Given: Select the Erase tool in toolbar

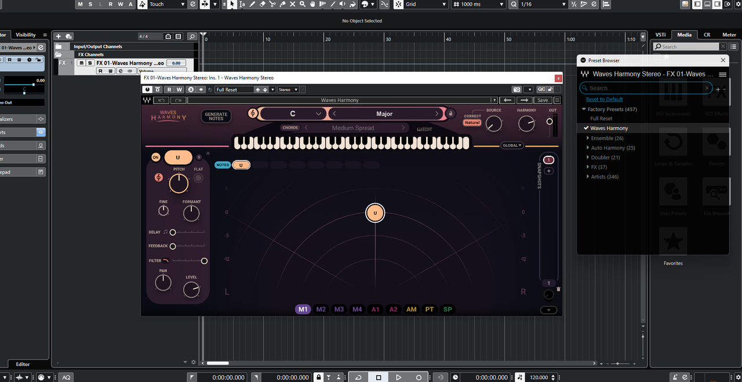Looking at the screenshot, I should (x=262, y=4).
